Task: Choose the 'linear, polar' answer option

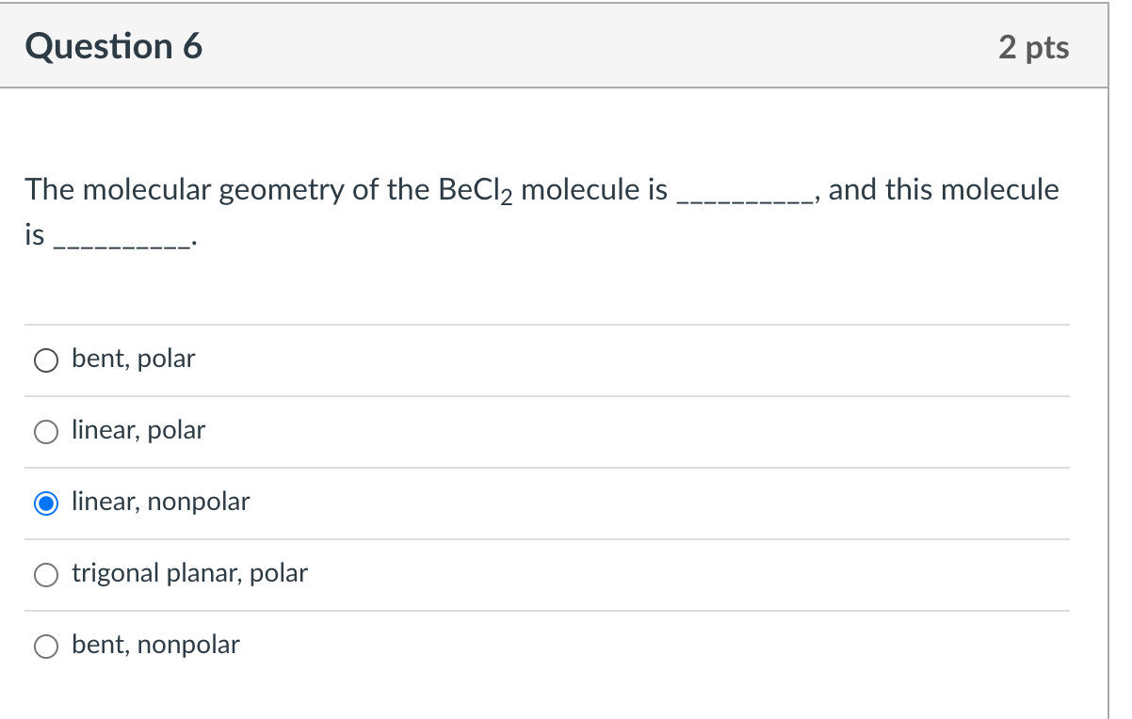Action: [45, 432]
